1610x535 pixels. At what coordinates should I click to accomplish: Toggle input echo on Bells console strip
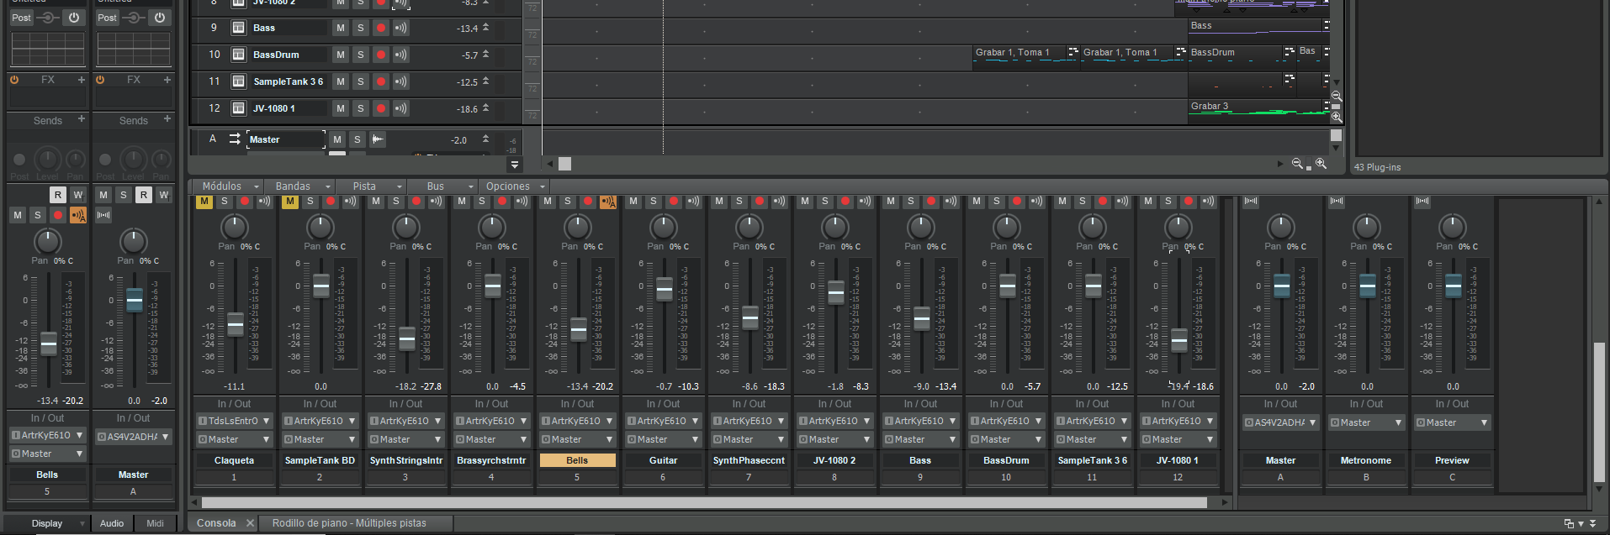(608, 202)
